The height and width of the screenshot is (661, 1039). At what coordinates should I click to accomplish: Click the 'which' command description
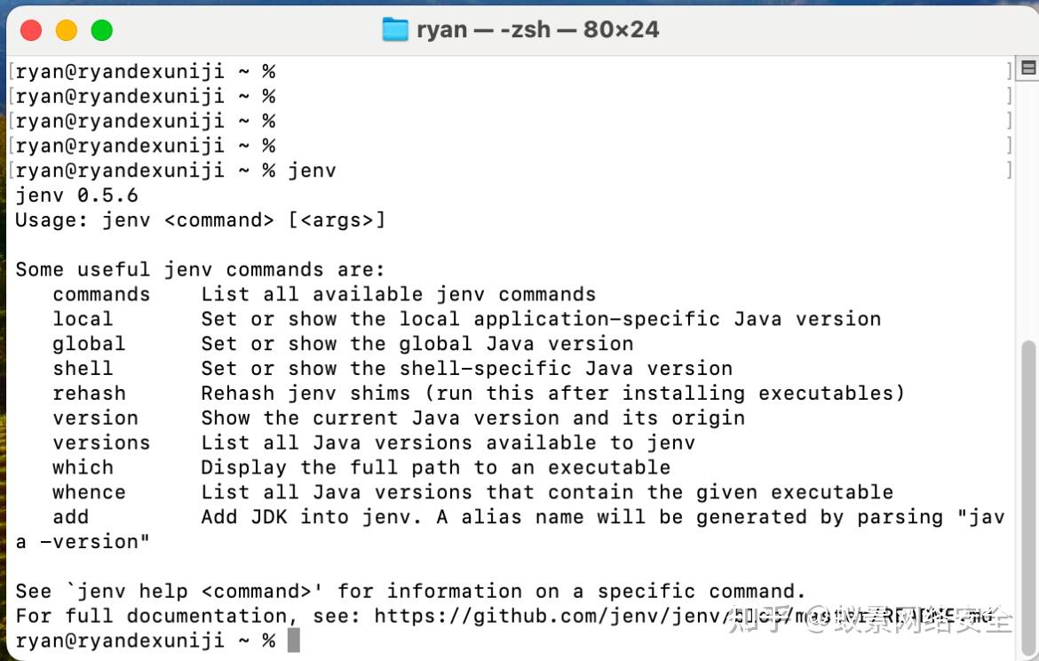(x=83, y=466)
